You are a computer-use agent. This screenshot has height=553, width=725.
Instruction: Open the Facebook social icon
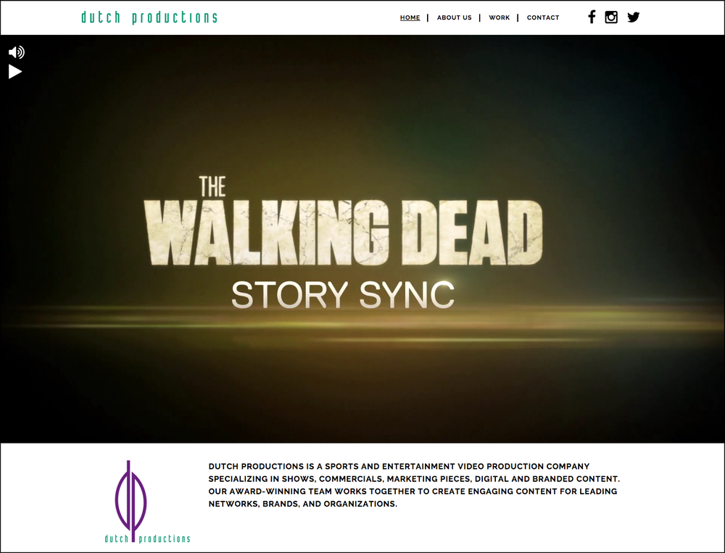coord(592,17)
